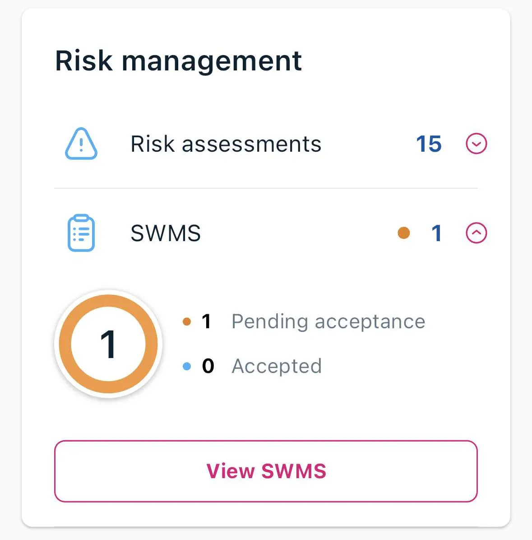Click the Pending acceptance label

328,322
